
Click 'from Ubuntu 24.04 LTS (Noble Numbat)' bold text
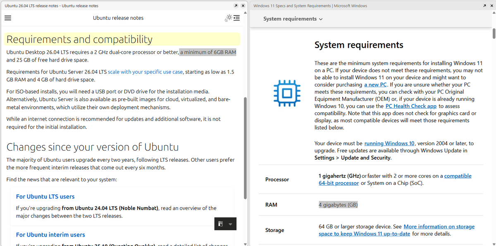(x=110, y=208)
